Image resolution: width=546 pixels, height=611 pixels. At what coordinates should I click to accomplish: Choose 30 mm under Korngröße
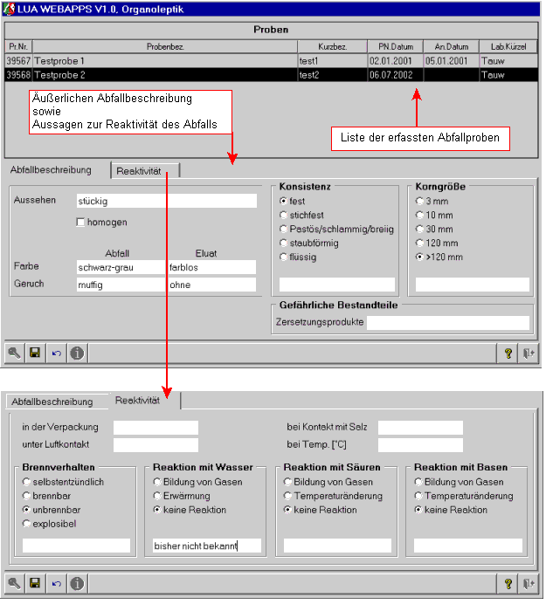point(420,229)
